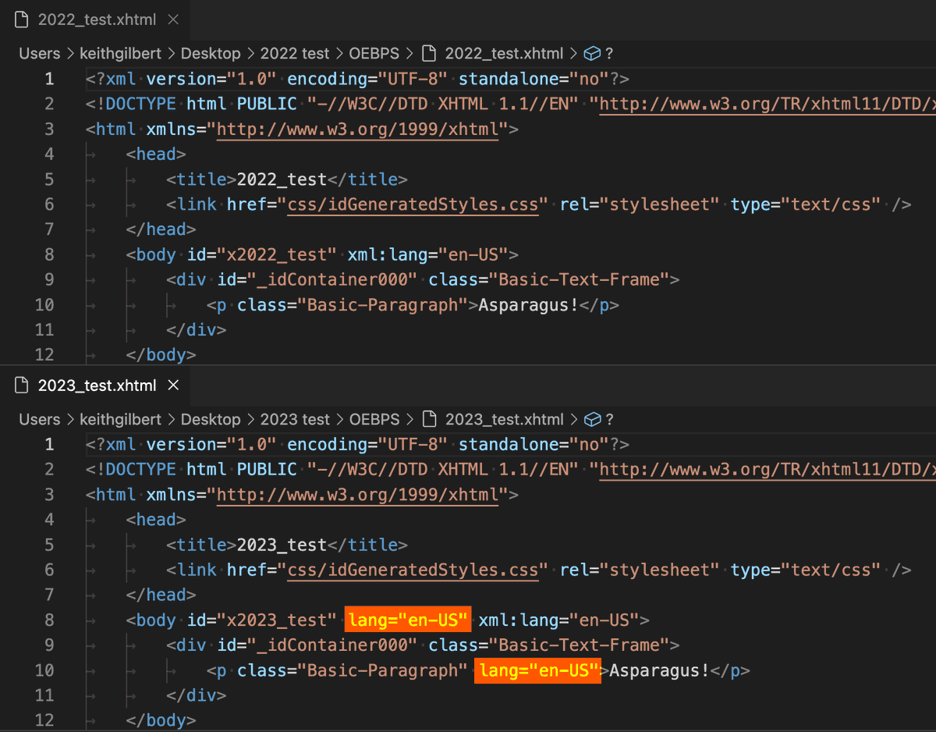This screenshot has width=936, height=732.
Task: Click "stylesheet" rel value in top editor
Action: (660, 204)
